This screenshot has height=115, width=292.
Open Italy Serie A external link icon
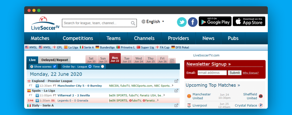pos(176,105)
